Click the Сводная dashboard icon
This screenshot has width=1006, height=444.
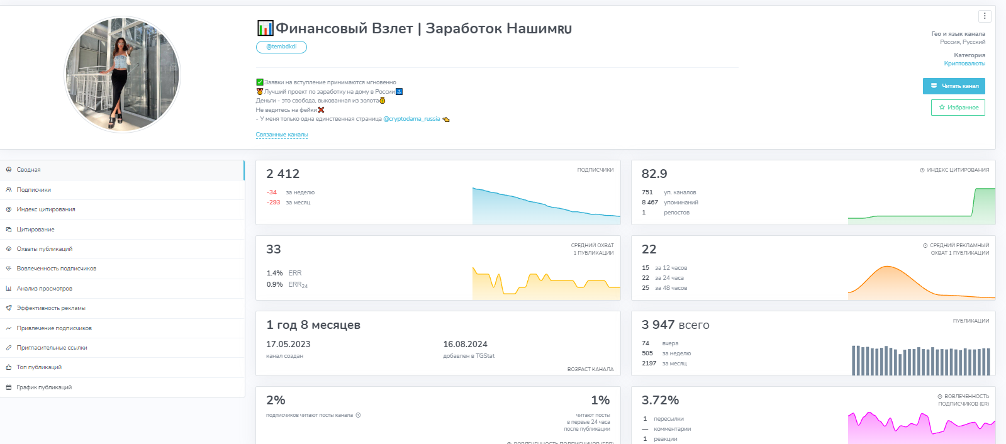coord(9,170)
